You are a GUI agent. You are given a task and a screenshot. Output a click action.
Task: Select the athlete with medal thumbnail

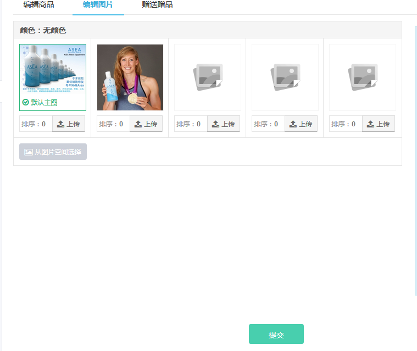coord(130,77)
